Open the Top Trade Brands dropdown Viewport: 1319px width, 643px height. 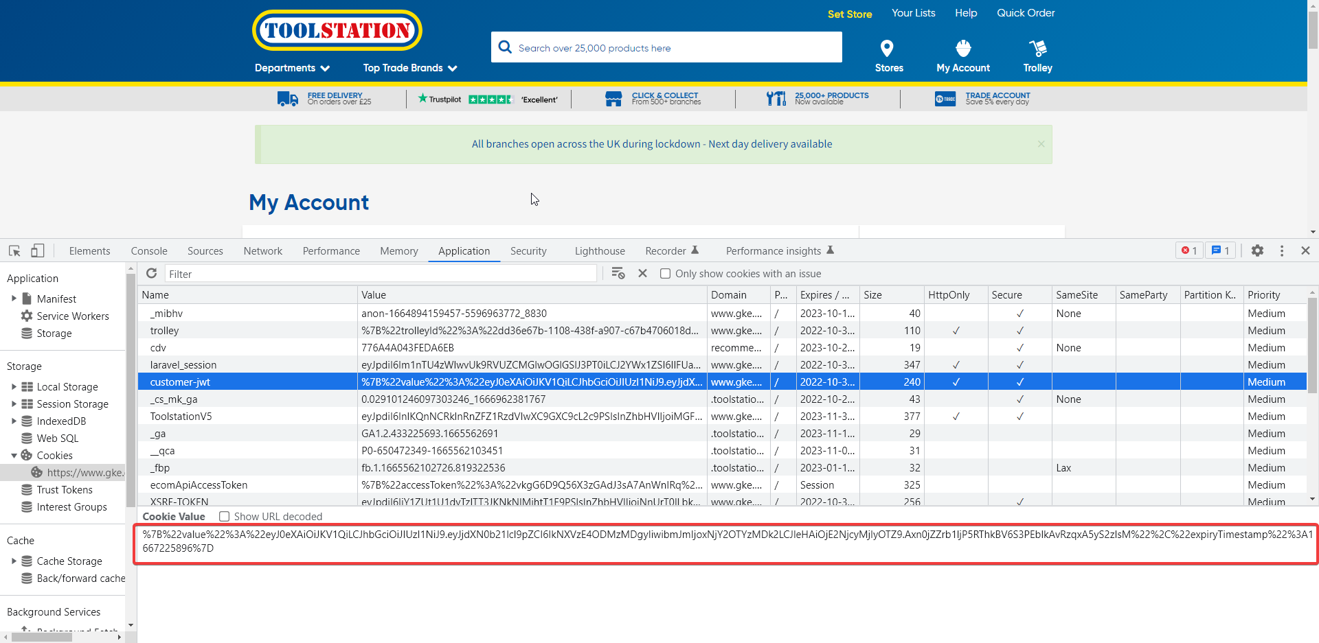click(409, 68)
